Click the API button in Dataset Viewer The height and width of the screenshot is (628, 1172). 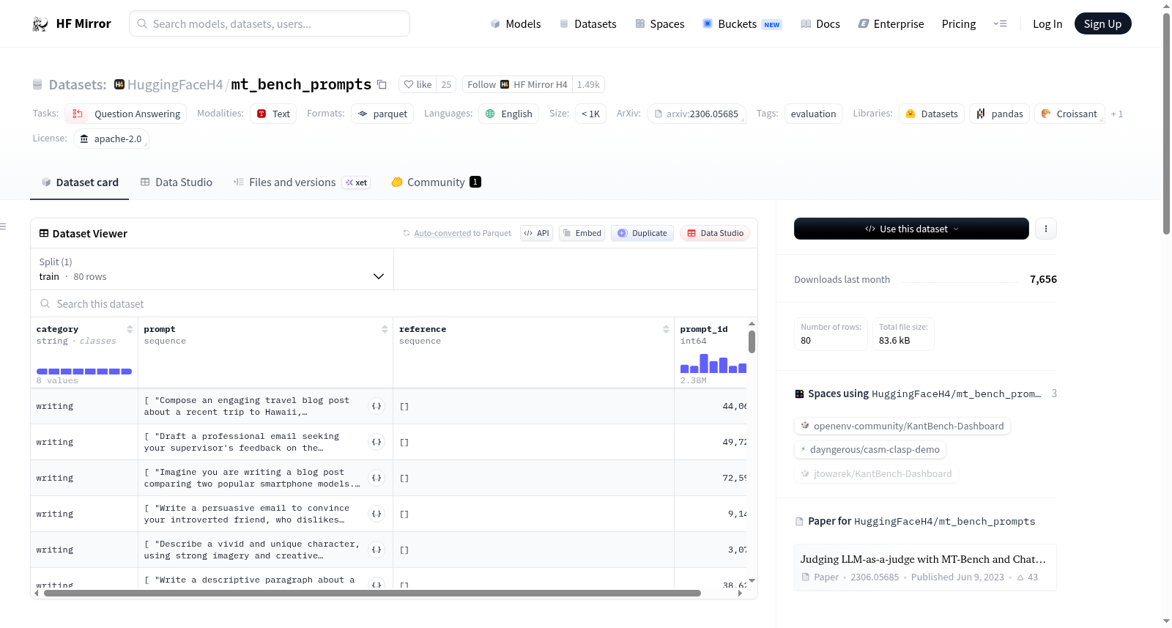(x=536, y=233)
